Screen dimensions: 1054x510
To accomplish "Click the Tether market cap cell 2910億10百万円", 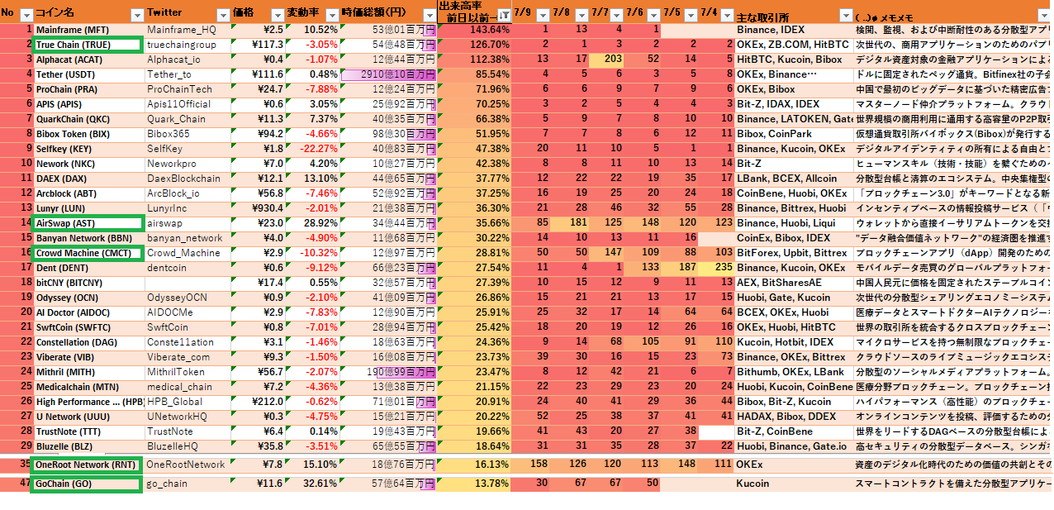I will coord(390,74).
